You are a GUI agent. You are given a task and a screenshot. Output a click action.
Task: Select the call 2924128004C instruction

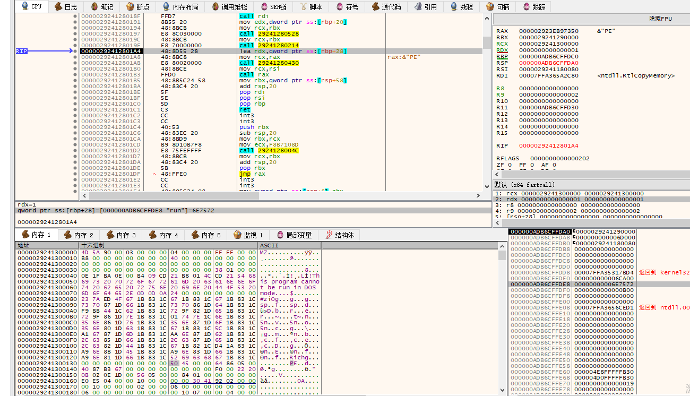pos(269,150)
